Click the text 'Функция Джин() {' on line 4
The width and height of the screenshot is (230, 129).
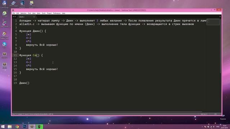click(33, 31)
